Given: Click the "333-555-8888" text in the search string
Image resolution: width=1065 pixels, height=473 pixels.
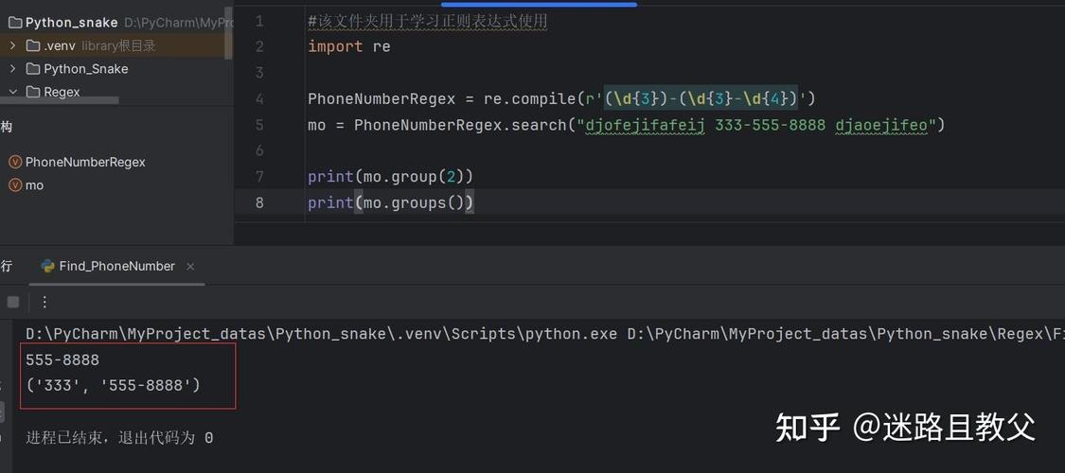Looking at the screenshot, I should tap(771, 125).
